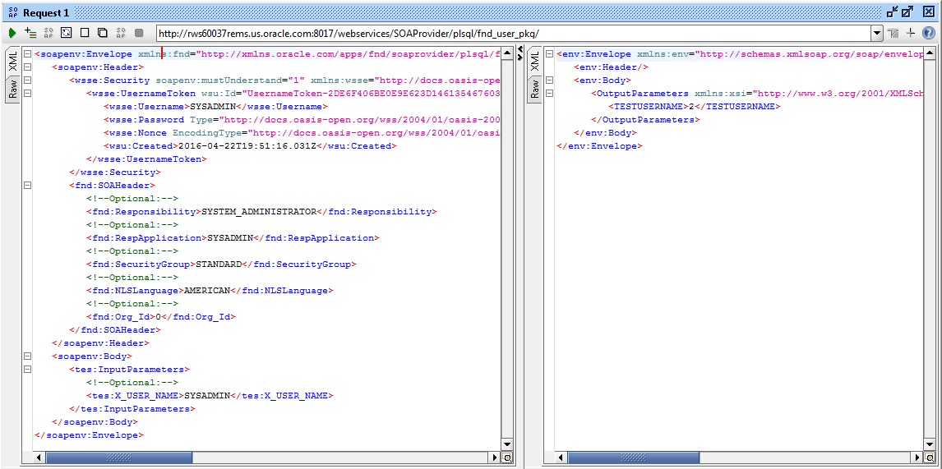
Task: Add this request to a TestCase
Action: click(30, 33)
